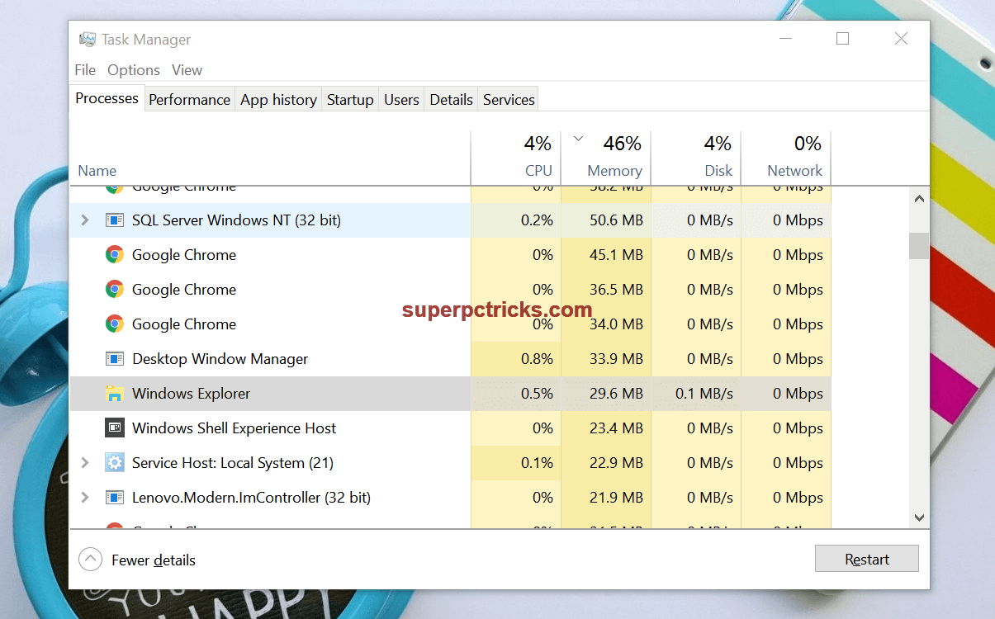995x619 pixels.
Task: Expand SQL Server Windows NT process group
Action: pyautogui.click(x=85, y=220)
